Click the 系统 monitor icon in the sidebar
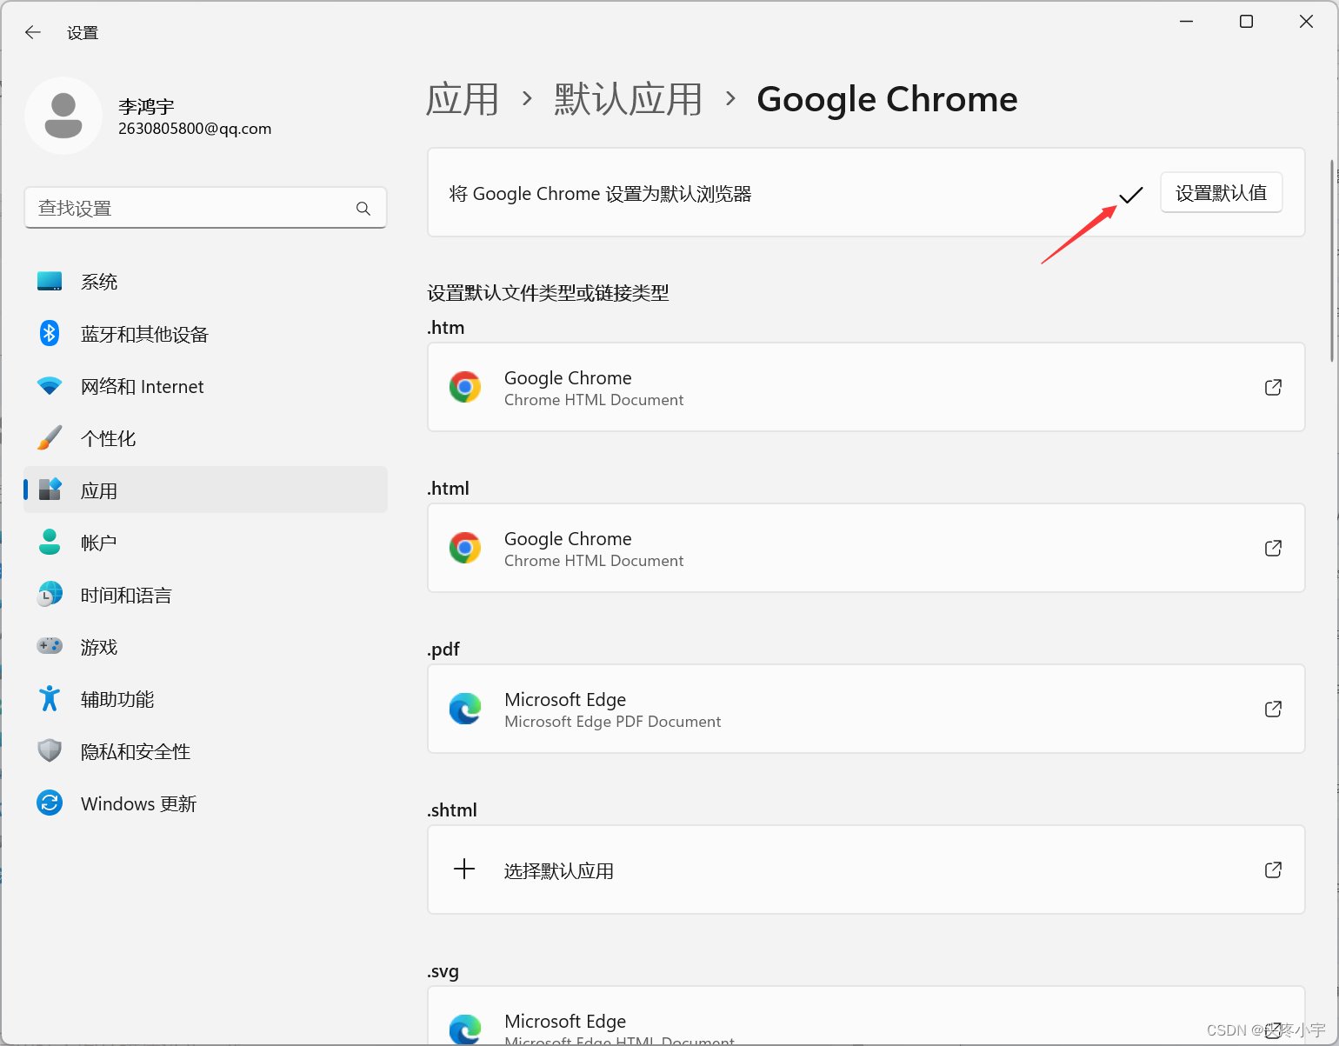 50,282
